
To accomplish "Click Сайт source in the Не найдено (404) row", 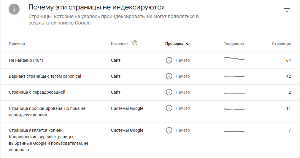I will click(x=115, y=60).
